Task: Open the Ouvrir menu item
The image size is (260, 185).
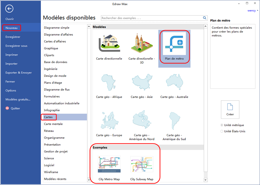Action: tap(10, 19)
